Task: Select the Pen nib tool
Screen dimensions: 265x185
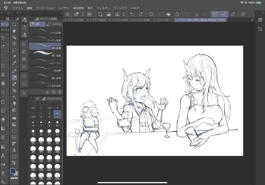Action: point(14,71)
